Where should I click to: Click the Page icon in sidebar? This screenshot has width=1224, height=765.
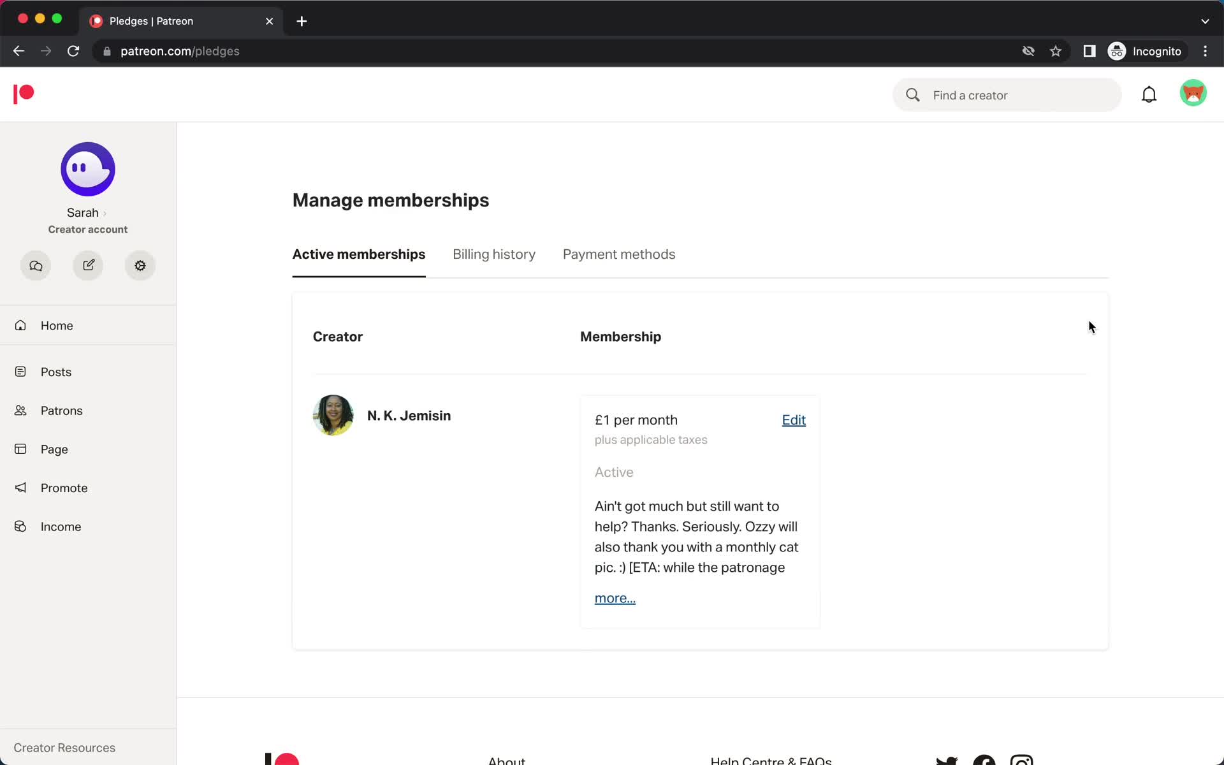(20, 449)
